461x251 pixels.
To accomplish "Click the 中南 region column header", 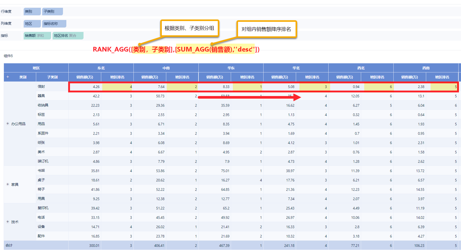I will click(166, 68).
